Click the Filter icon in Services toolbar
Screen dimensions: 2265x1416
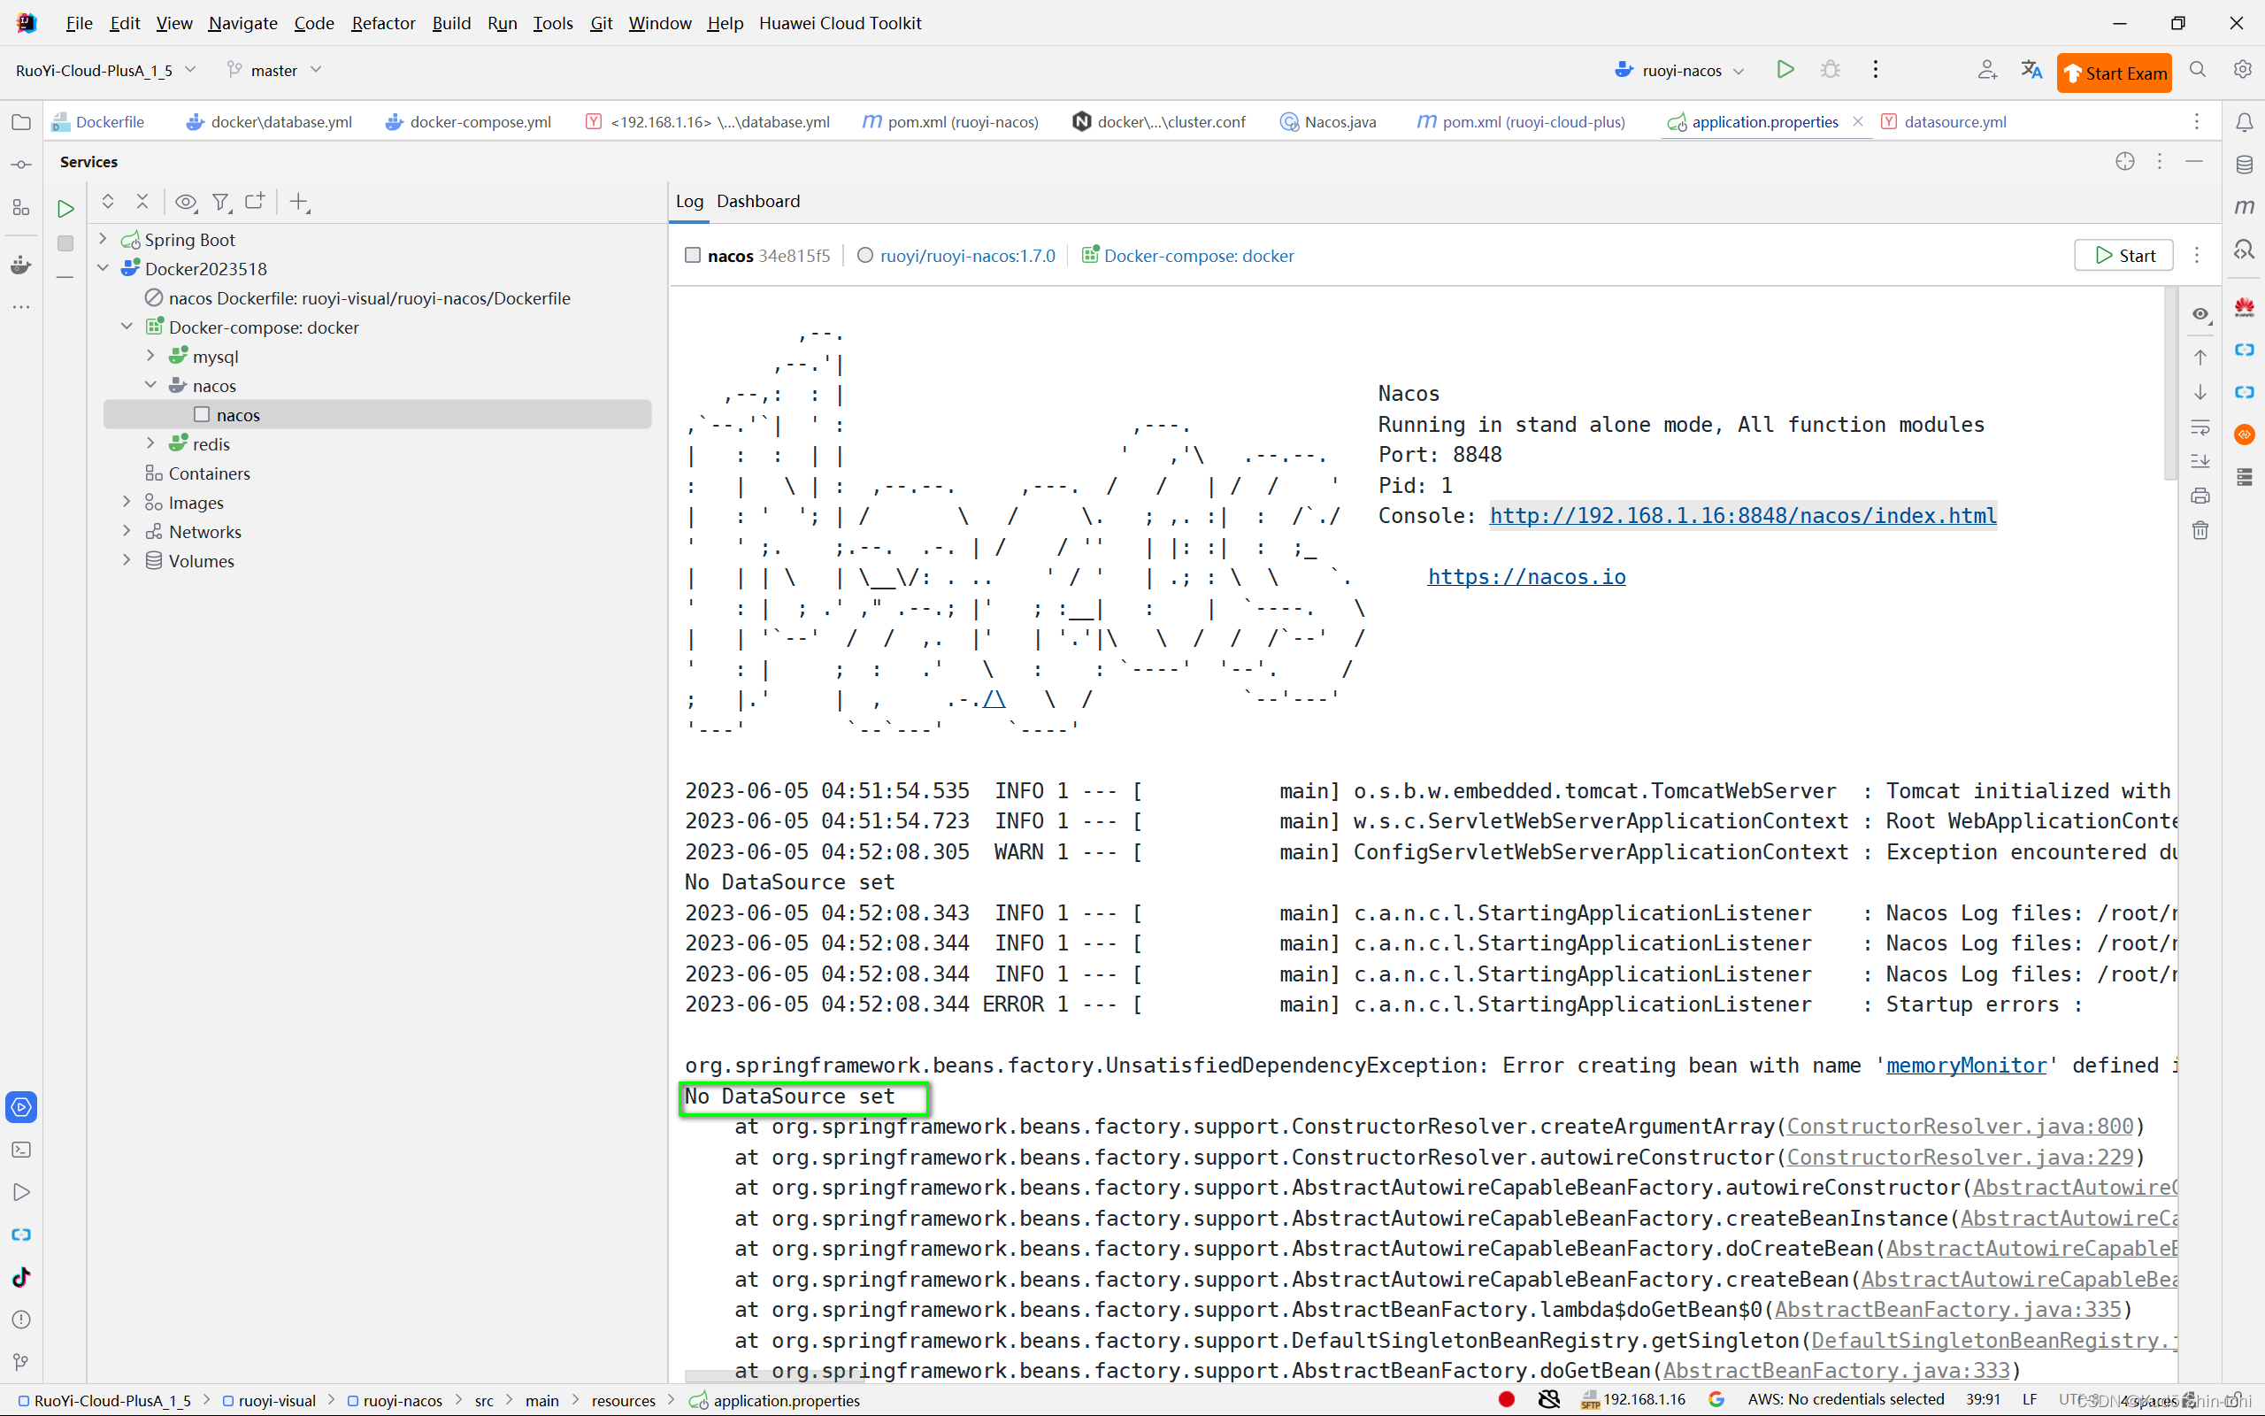pos(221,202)
